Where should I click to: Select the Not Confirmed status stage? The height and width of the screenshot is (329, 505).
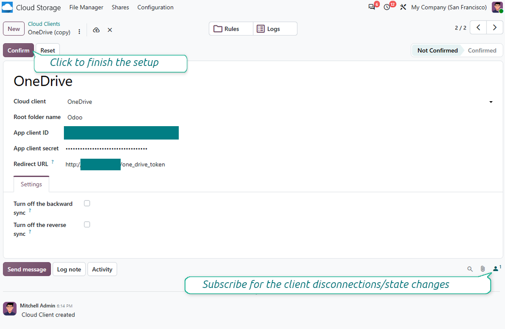(x=437, y=50)
